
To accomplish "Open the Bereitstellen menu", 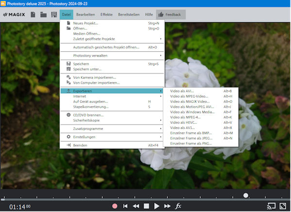I will 129,14.
